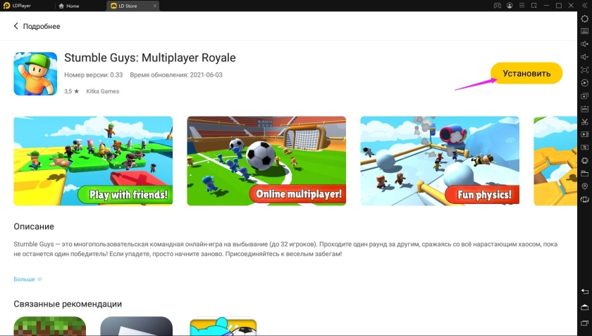Select the LD Store tab

[x=128, y=6]
